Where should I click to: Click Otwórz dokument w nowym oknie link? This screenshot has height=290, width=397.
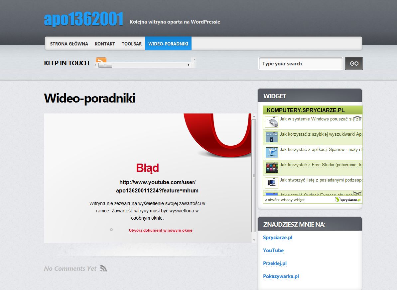[x=161, y=230]
